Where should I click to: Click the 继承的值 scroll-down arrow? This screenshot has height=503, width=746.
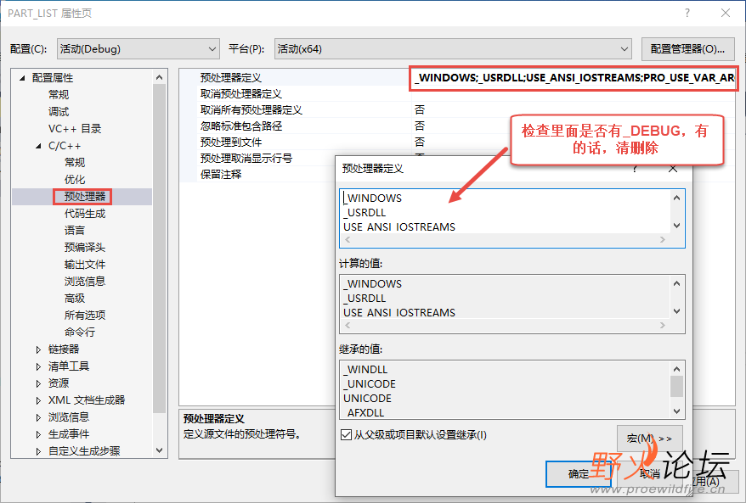coord(676,411)
